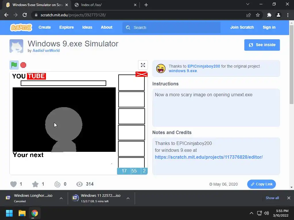The image size is (294, 220).
Task: Open the Windows Start menu
Action: tap(9, 213)
